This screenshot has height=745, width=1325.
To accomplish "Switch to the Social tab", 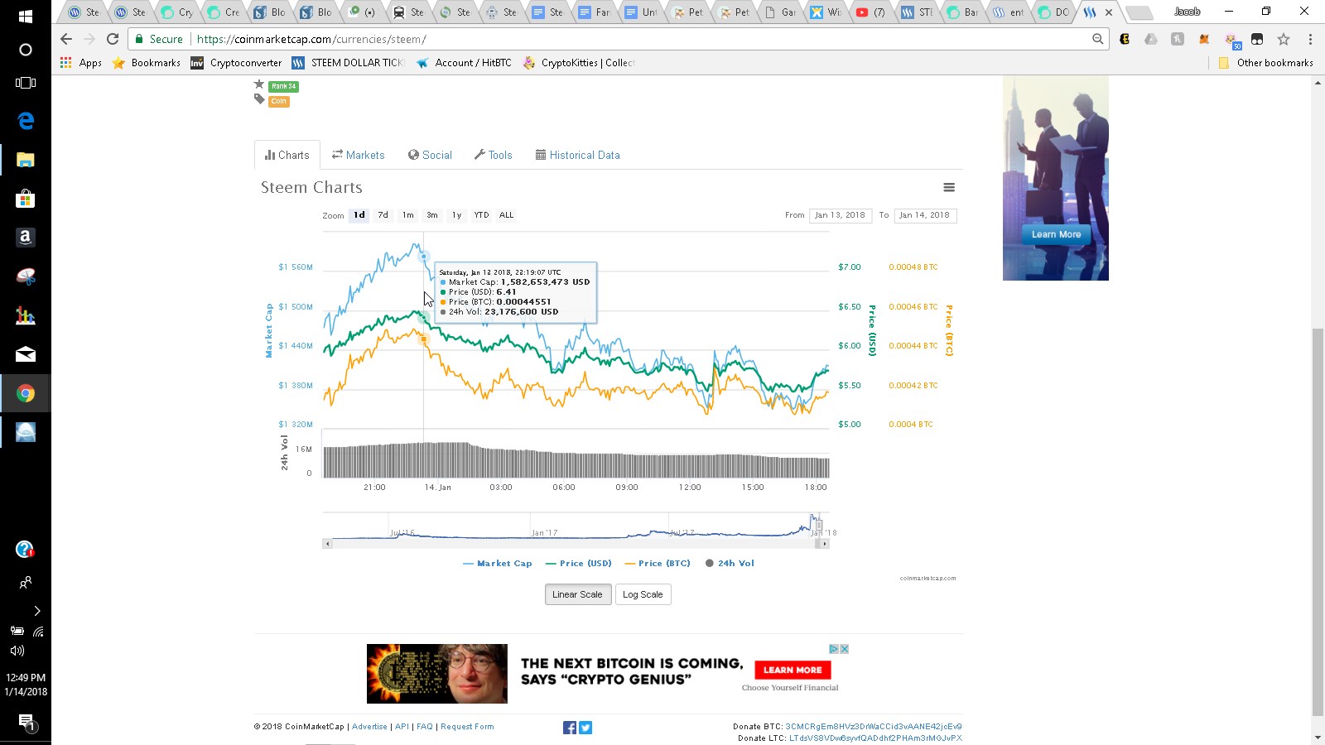I will [430, 155].
